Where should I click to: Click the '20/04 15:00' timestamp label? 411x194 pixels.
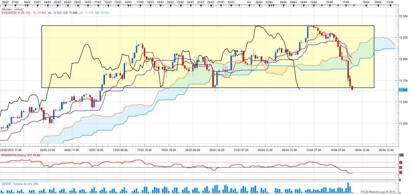click(x=386, y=150)
